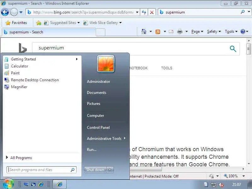Open Suggested Sites dropdown

click(x=62, y=23)
